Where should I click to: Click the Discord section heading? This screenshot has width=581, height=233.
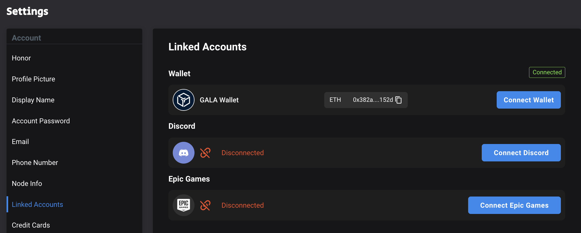pyautogui.click(x=182, y=126)
